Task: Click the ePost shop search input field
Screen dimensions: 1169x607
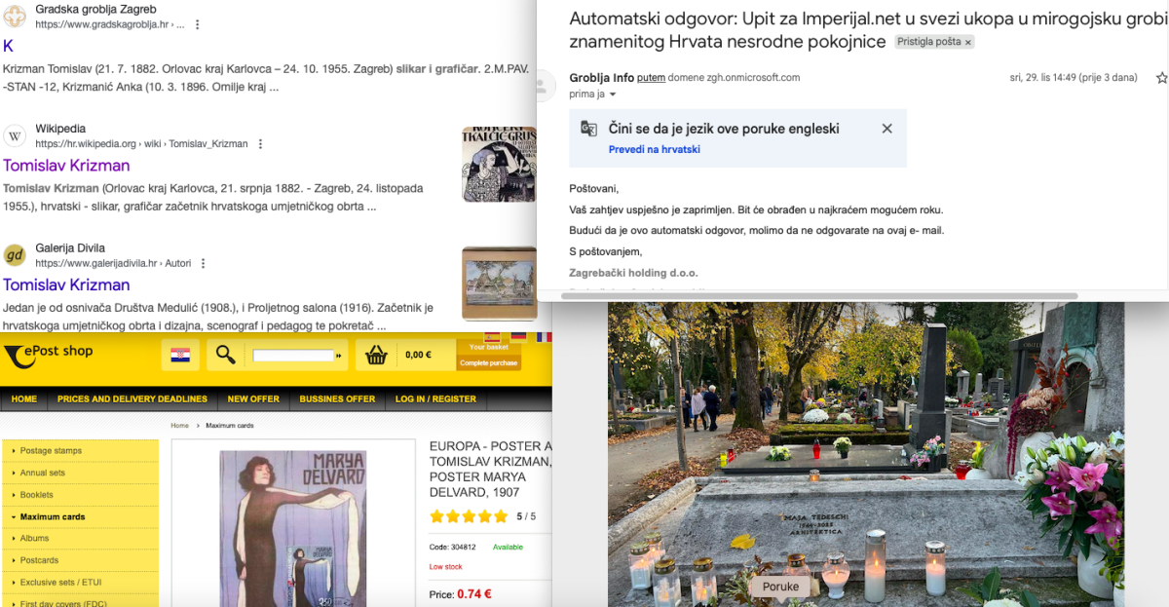Action: [292, 356]
